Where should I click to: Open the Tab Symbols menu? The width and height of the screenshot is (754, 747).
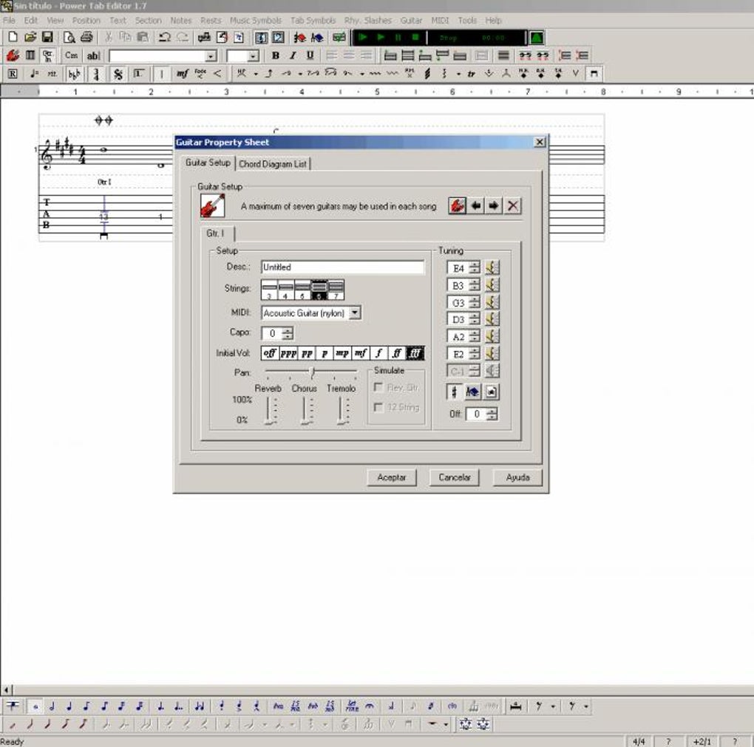[313, 20]
